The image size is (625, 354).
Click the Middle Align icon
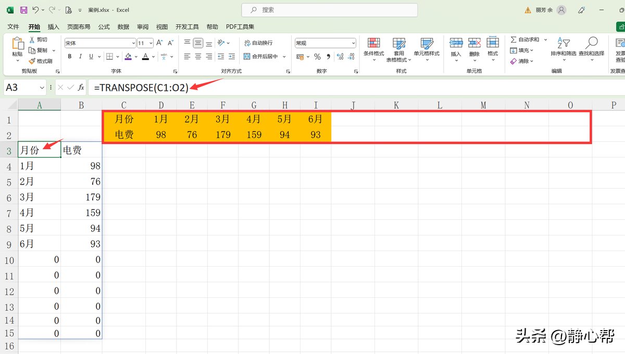[x=198, y=43]
